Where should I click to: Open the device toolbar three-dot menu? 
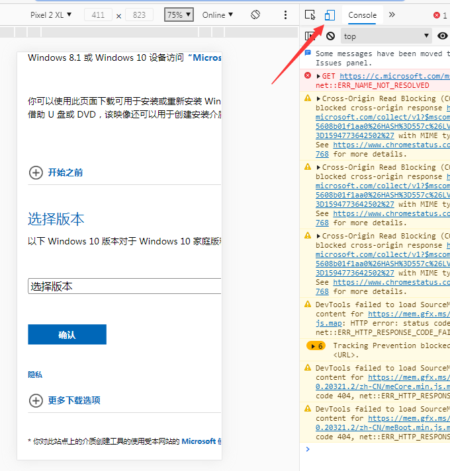[x=285, y=15]
